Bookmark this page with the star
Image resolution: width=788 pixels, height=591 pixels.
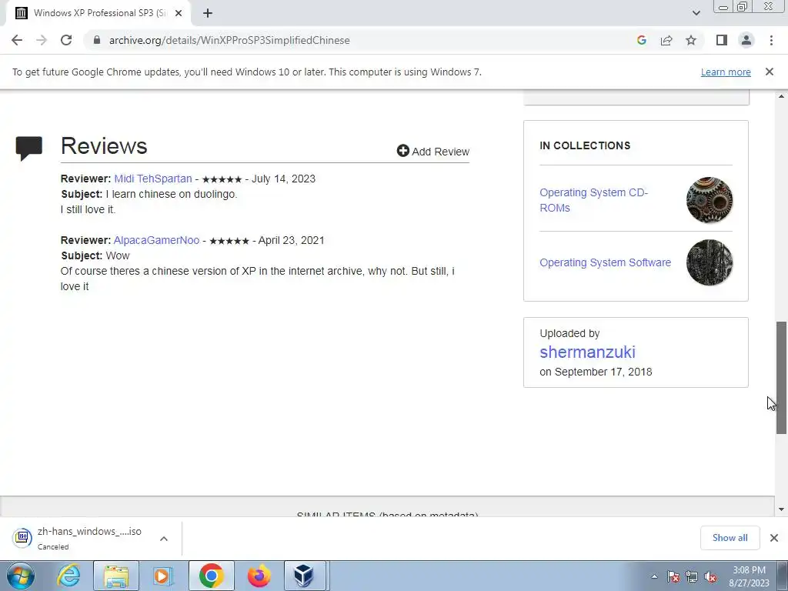(x=691, y=40)
